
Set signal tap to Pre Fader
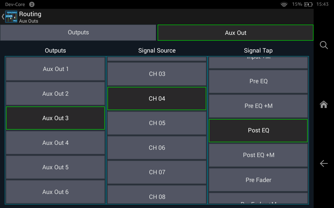click(258, 180)
